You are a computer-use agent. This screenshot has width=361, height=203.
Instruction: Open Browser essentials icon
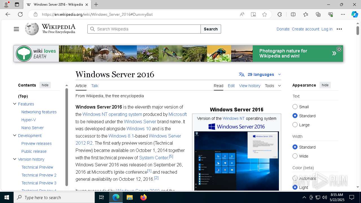(331, 14)
